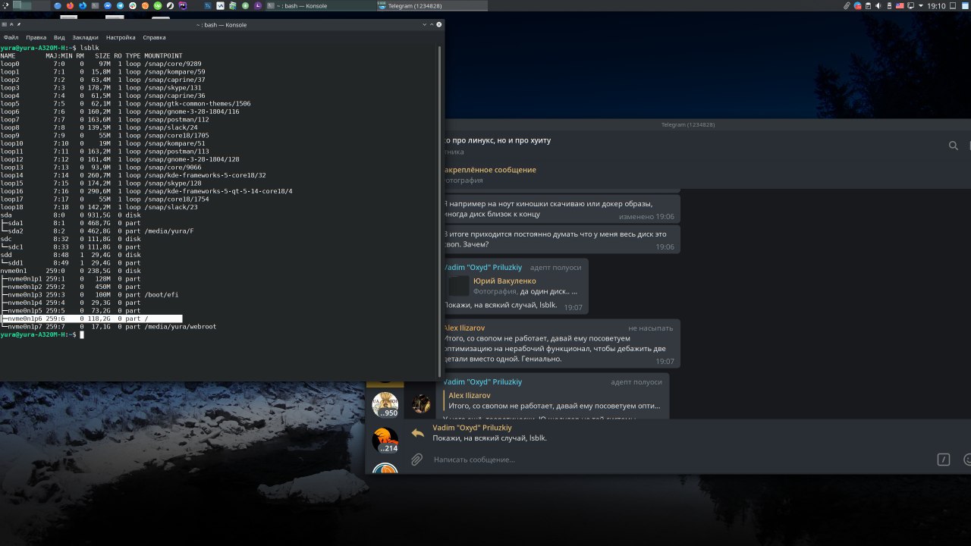Click the Konsole terminal scrollbar

438,211
